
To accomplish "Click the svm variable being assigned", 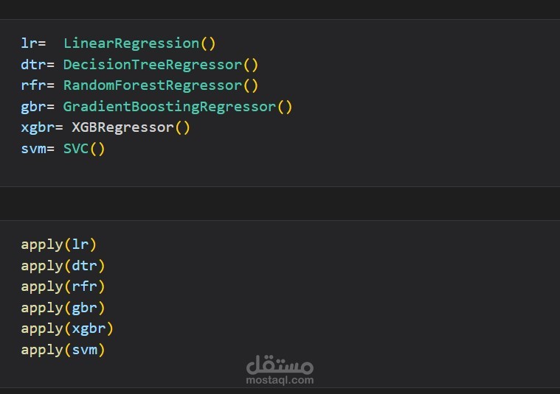I will [x=33, y=149].
